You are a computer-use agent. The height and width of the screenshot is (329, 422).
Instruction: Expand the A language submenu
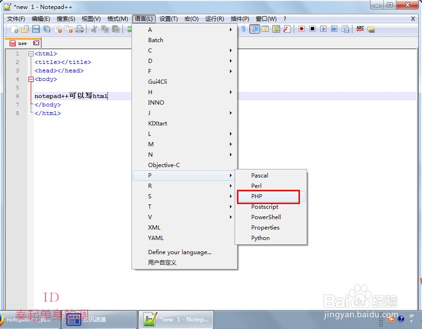tap(185, 30)
